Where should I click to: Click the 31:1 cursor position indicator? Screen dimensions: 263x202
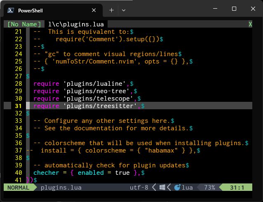click(x=238, y=188)
